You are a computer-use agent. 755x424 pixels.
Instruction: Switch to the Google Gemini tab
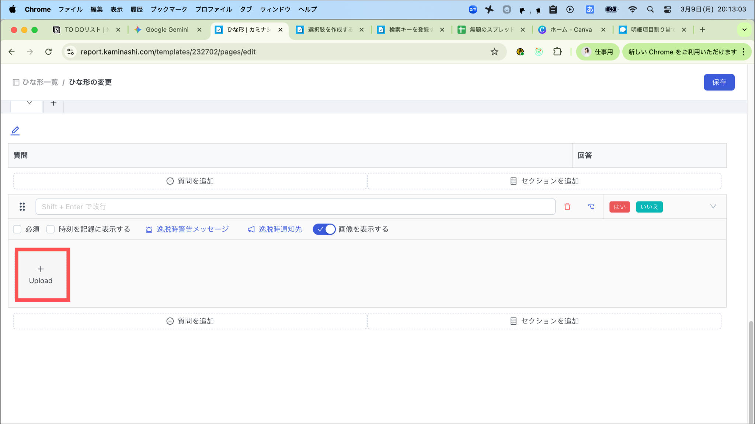click(167, 30)
